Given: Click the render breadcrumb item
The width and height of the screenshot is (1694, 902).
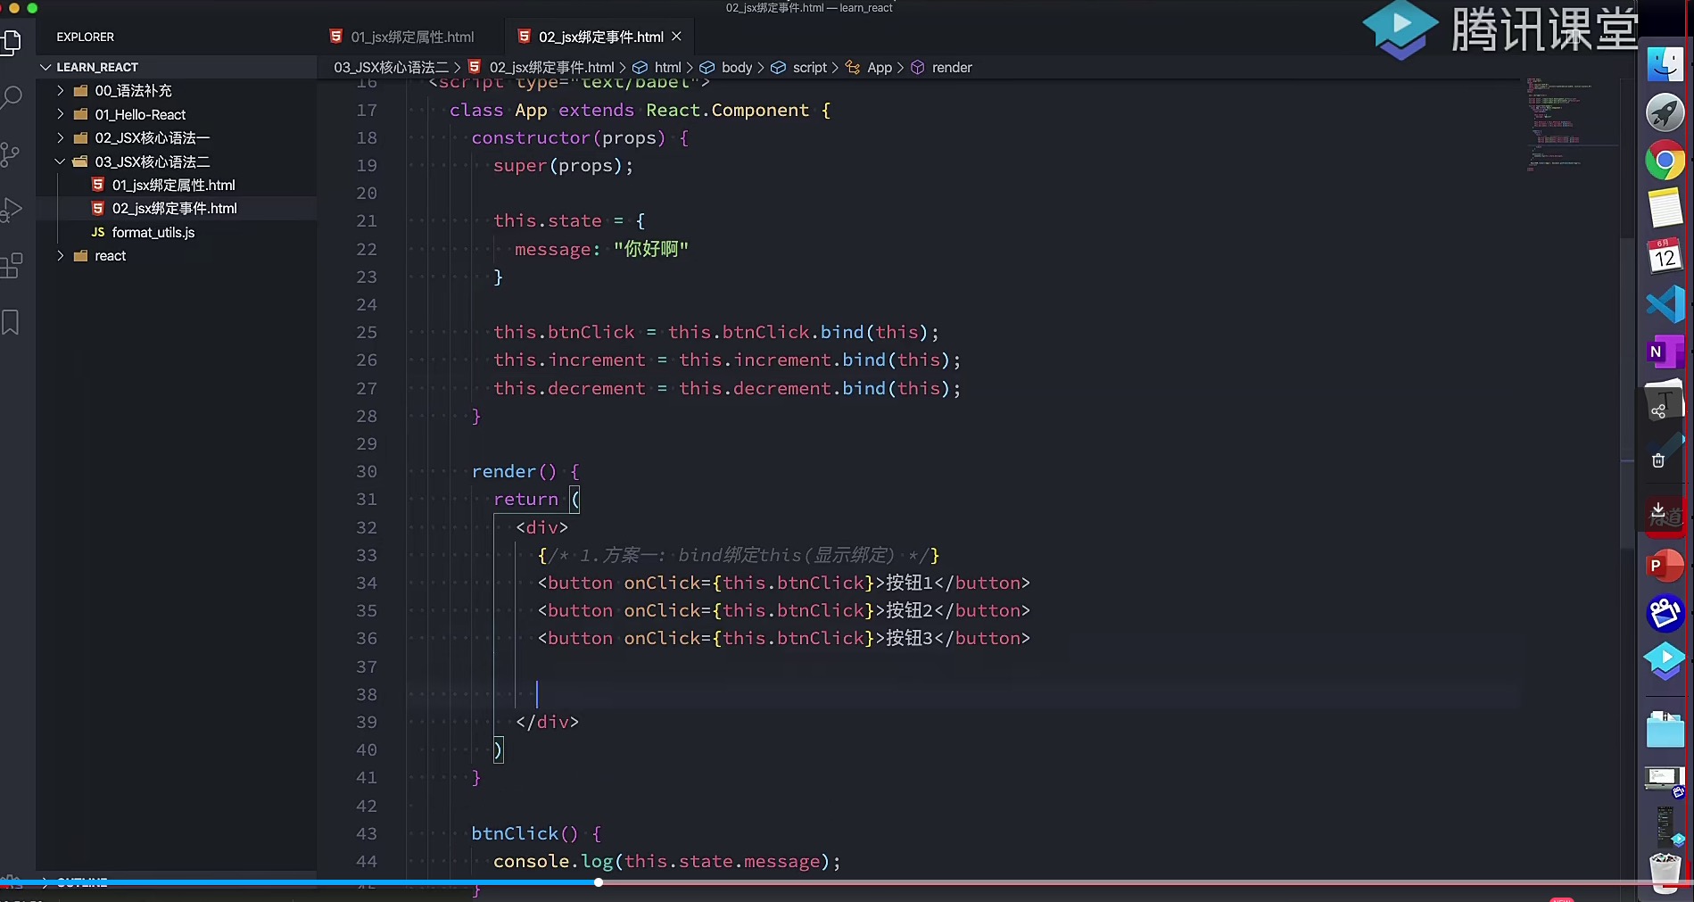Looking at the screenshot, I should coord(951,67).
